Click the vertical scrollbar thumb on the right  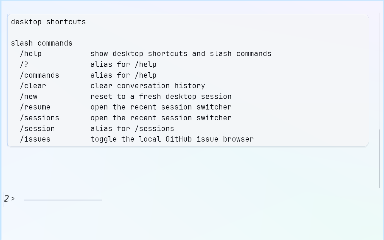click(x=379, y=158)
